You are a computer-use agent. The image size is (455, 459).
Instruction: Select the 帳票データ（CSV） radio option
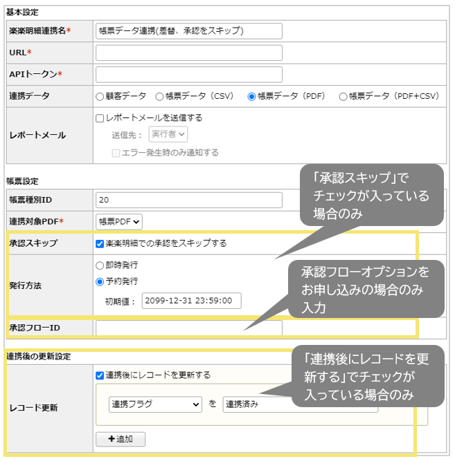(160, 97)
